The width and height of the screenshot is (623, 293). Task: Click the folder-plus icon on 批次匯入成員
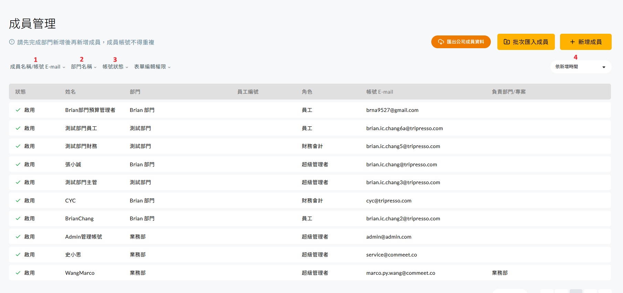pos(507,42)
